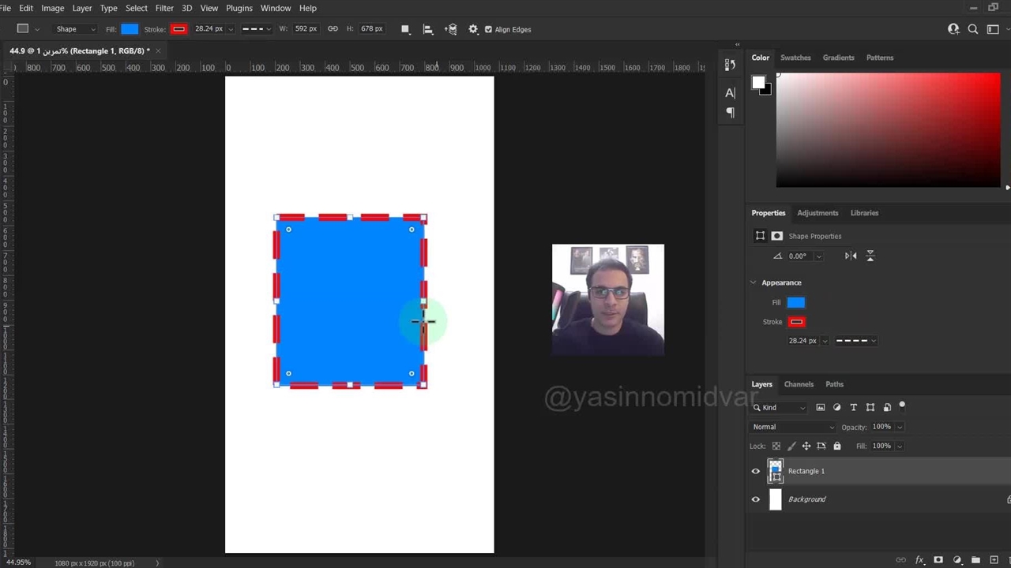This screenshot has height=568, width=1011.
Task: Click the path alignment icon in options bar
Action: click(x=428, y=29)
